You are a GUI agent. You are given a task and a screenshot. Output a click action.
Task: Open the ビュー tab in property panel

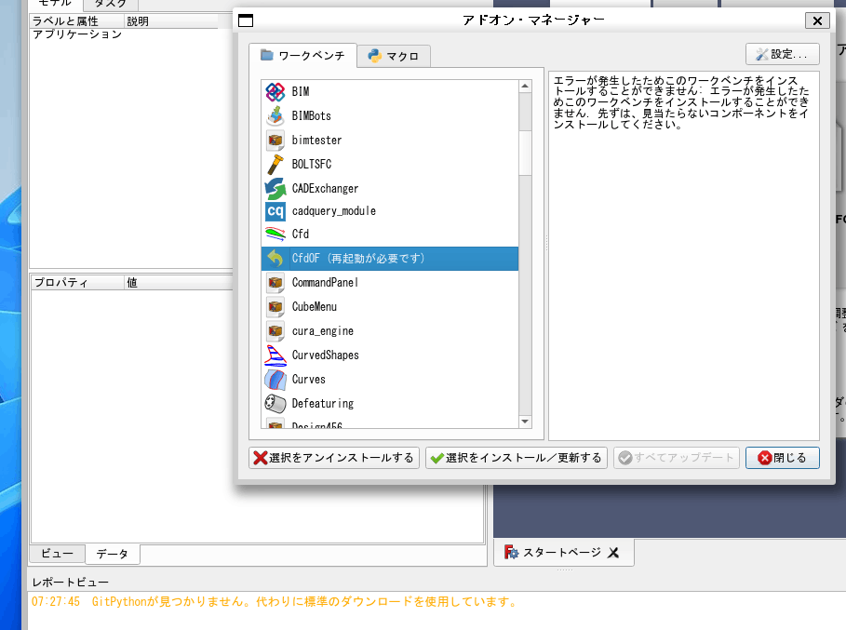click(x=57, y=554)
